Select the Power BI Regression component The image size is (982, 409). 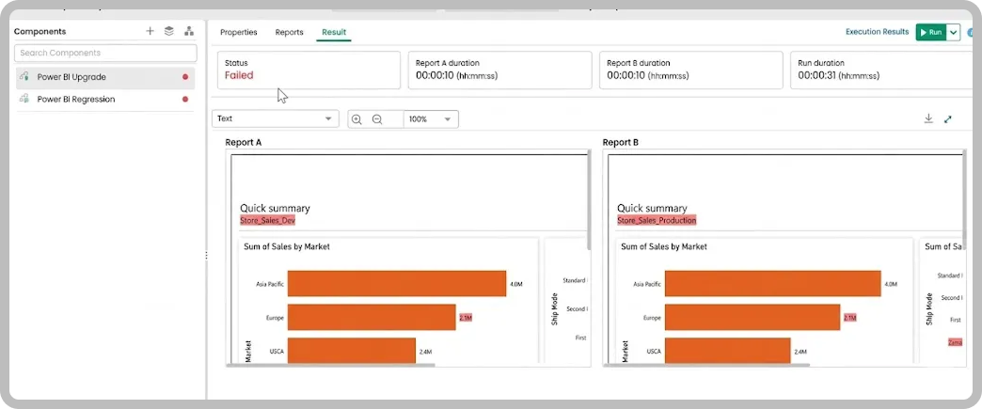(x=105, y=99)
